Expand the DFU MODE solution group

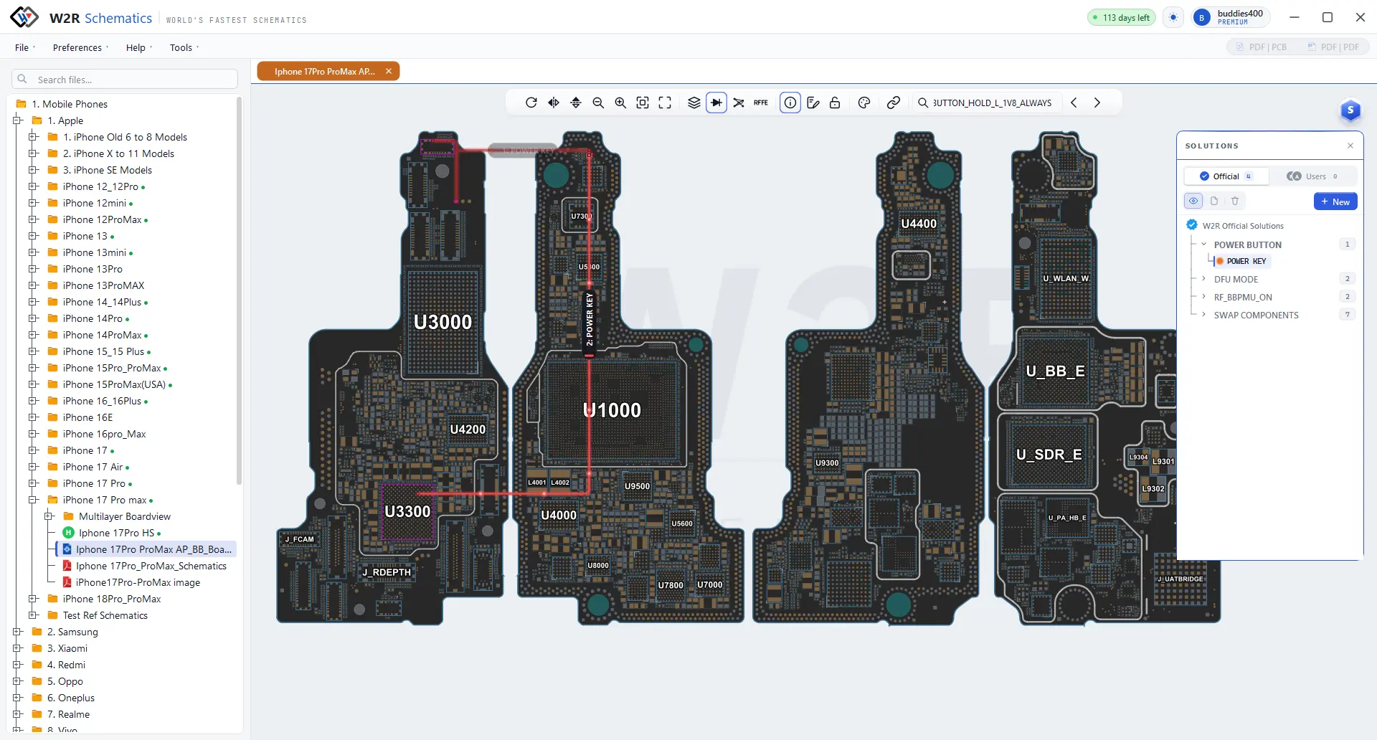click(x=1203, y=279)
